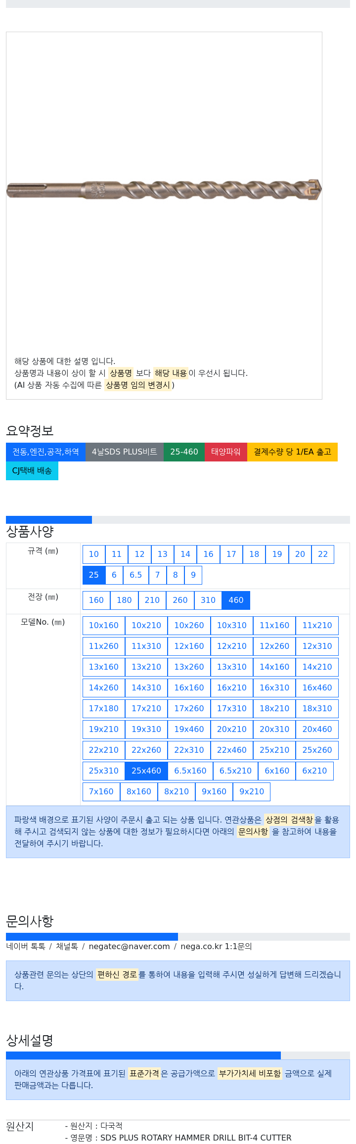The width and height of the screenshot is (356, 1144).
Task: Select the active 전장 460 option
Action: tap(236, 600)
